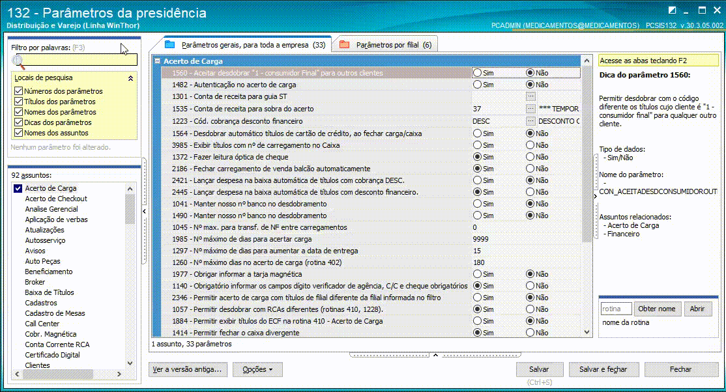Screen dimensions: 726x392
Task: Toggle Nomes dos assuntos checkbox
Action: [x=18, y=132]
